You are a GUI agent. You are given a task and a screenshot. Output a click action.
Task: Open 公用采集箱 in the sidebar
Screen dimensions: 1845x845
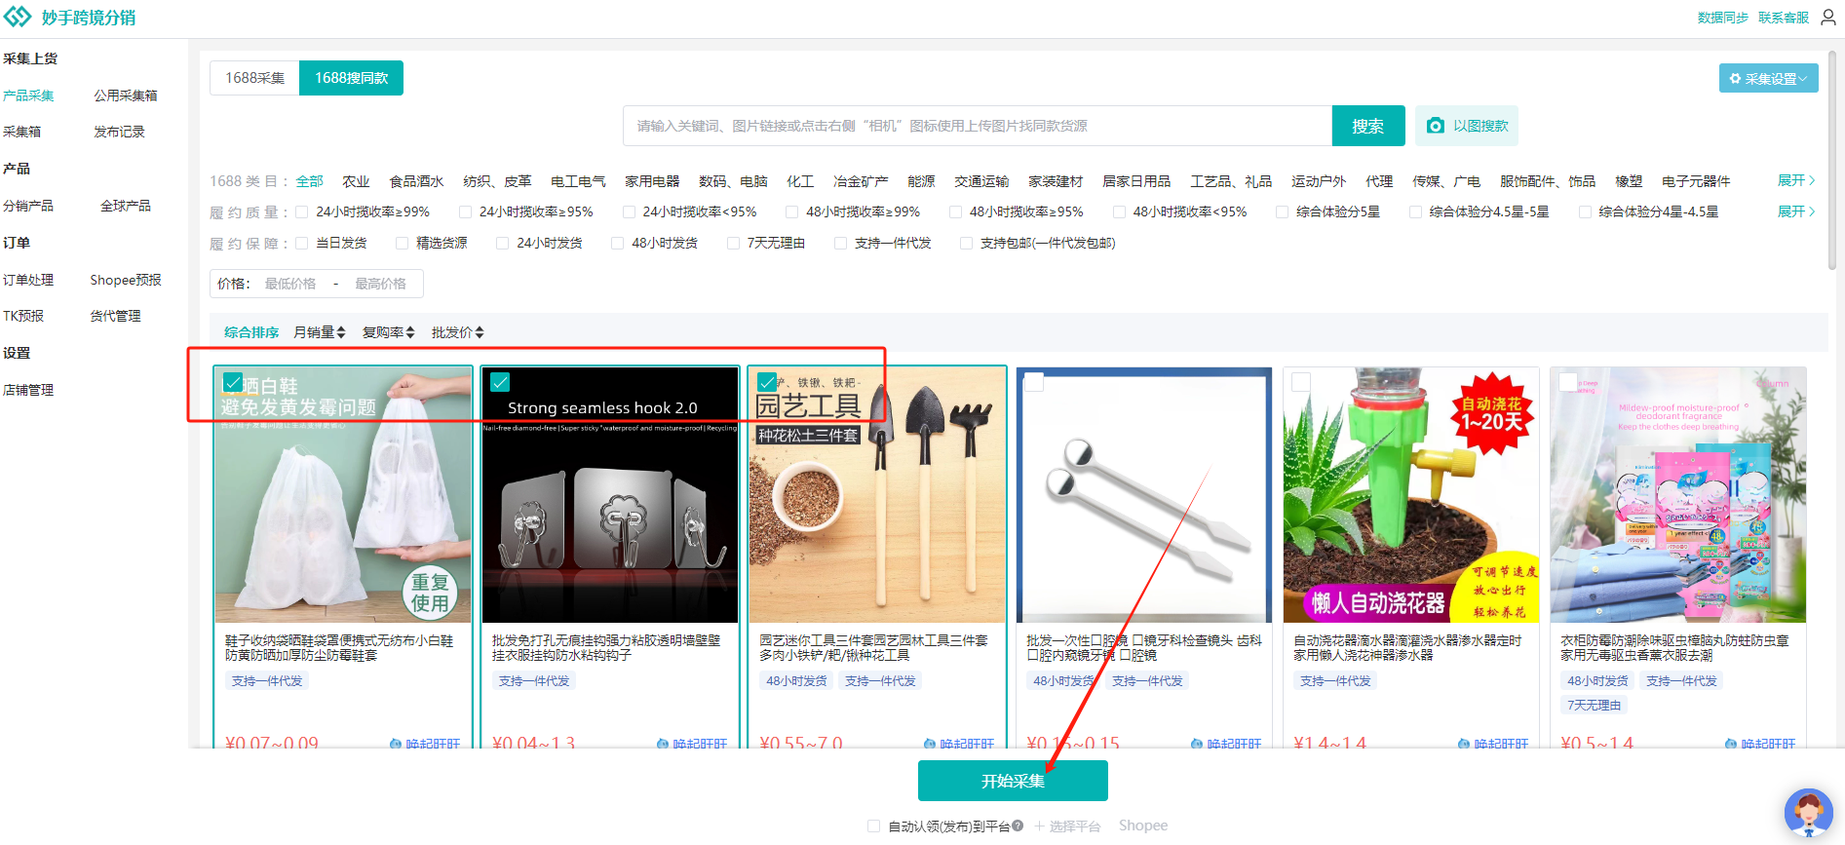tap(126, 96)
